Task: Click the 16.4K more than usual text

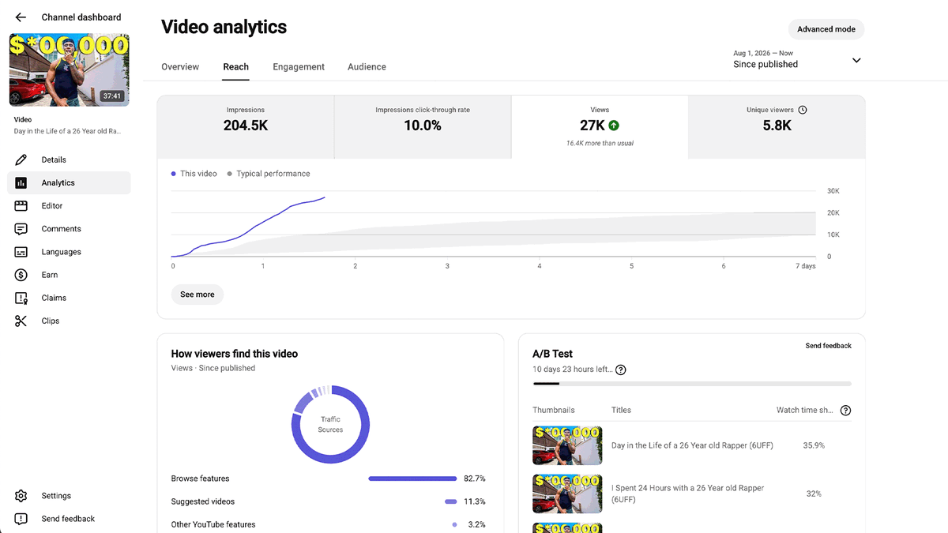Action: coord(600,144)
